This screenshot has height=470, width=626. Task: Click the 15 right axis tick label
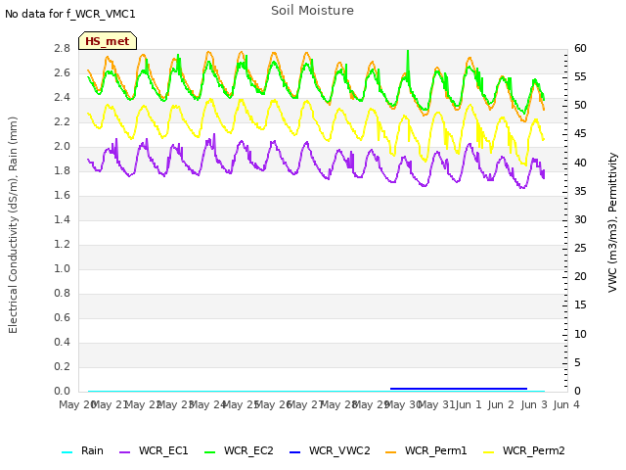pos(580,305)
